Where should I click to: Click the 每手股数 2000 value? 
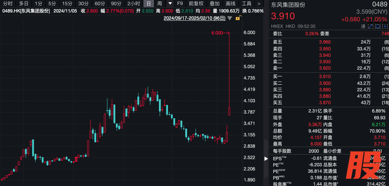click(314, 151)
